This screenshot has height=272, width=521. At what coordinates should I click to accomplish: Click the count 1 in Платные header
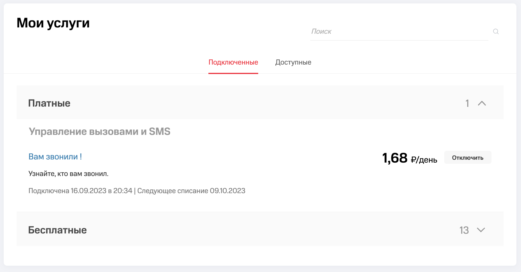(467, 103)
